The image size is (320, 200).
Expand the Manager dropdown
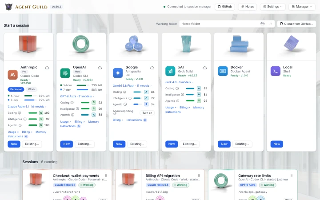302,7
